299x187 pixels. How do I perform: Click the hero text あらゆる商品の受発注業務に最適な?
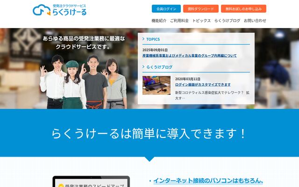pyautogui.click(x=84, y=39)
